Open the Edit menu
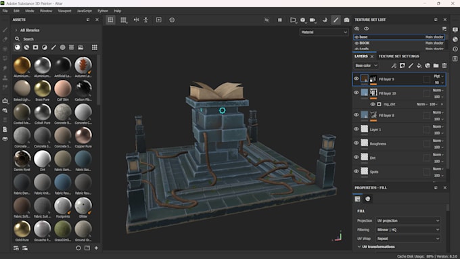The height and width of the screenshot is (259, 460). [x=16, y=11]
